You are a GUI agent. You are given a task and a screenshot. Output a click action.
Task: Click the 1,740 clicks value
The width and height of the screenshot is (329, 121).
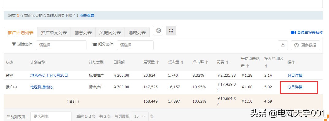(x=173, y=75)
